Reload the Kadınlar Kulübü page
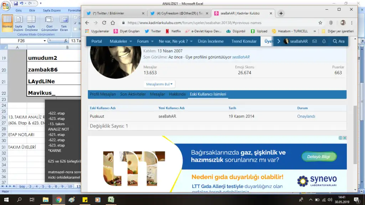This screenshot has width=365, height=205. [104, 23]
